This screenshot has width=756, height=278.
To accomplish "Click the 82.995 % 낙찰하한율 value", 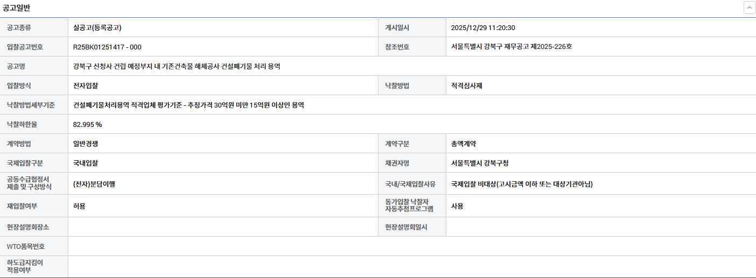I will (87, 124).
